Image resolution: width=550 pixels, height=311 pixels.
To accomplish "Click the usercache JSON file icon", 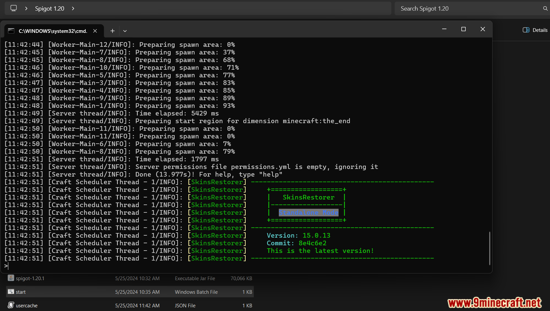I will coord(11,305).
